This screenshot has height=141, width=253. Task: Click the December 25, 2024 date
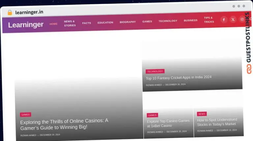click(177, 131)
